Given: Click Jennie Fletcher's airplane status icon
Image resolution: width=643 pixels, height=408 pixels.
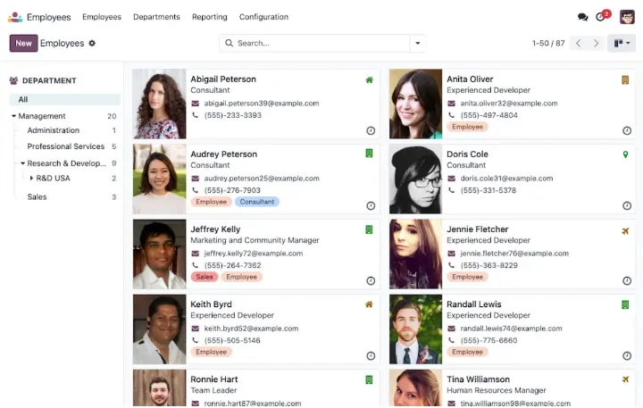Looking at the screenshot, I should 625,229.
